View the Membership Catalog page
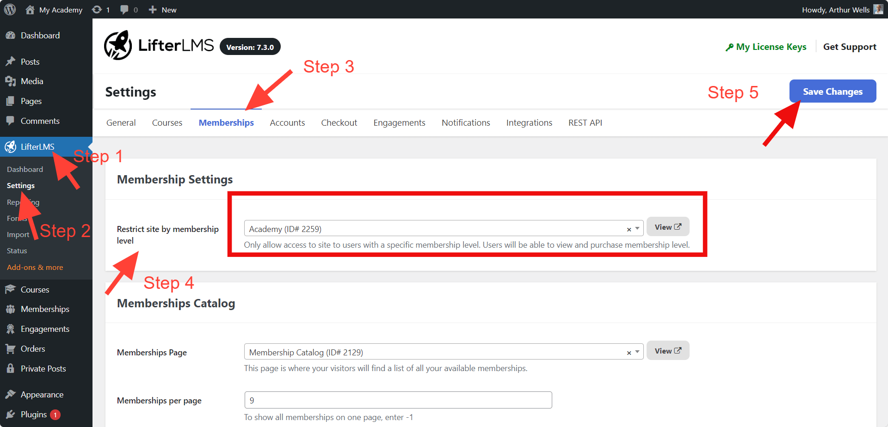 [x=668, y=351]
